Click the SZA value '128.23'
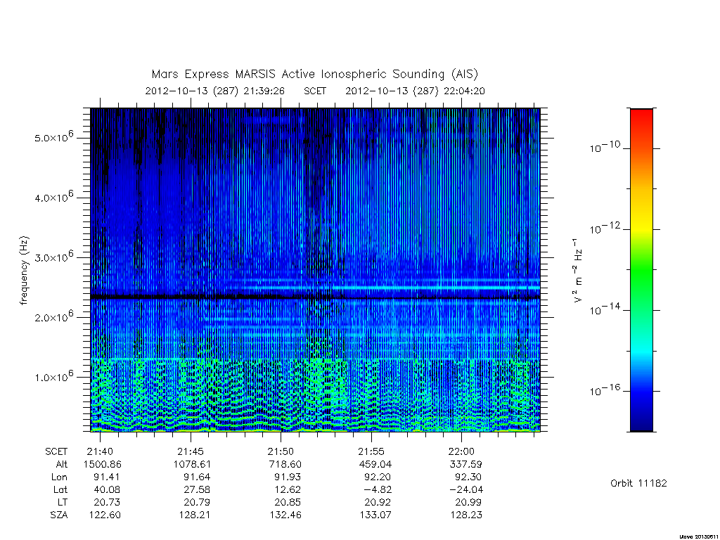This screenshot has height=540, width=720. pyautogui.click(x=465, y=515)
